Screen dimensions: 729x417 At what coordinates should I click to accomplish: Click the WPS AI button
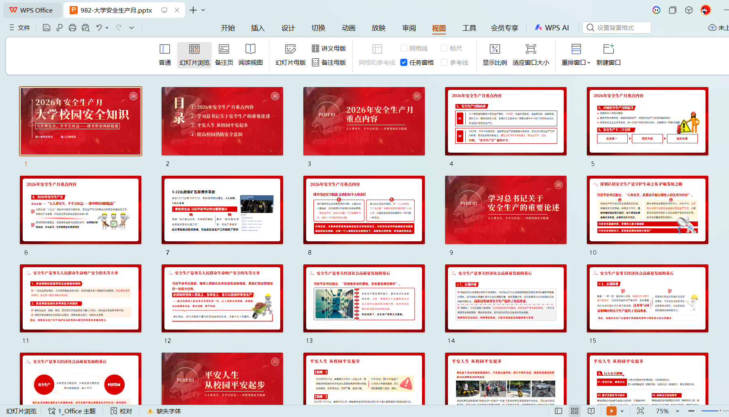click(x=552, y=28)
